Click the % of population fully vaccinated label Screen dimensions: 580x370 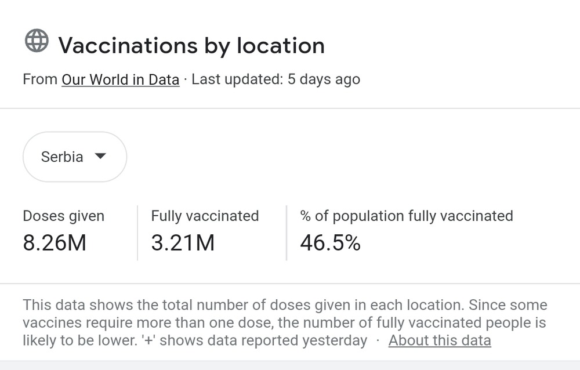pyautogui.click(x=406, y=216)
